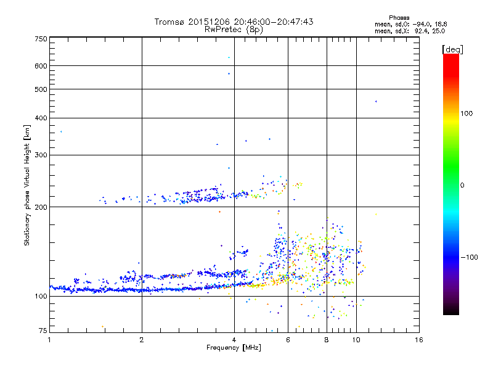Image resolution: width=493 pixels, height=370 pixels.
Task: Click the x-axis label '10'
Action: (356, 340)
